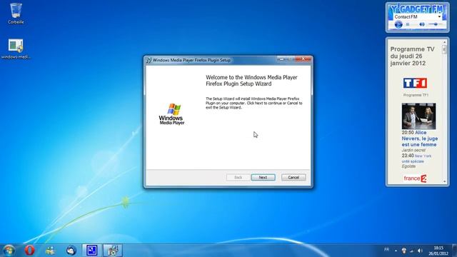457x257 pixels.
Task: Stop the Gadget FM radio
Action: 408,25
